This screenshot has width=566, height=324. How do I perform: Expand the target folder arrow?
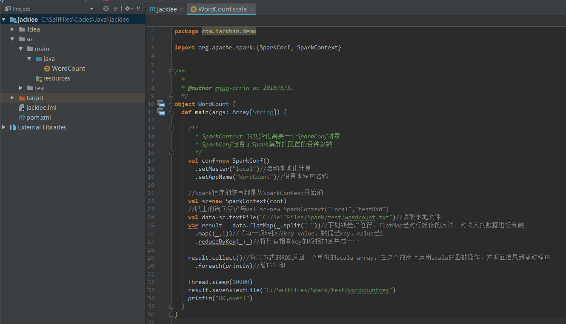coord(12,98)
